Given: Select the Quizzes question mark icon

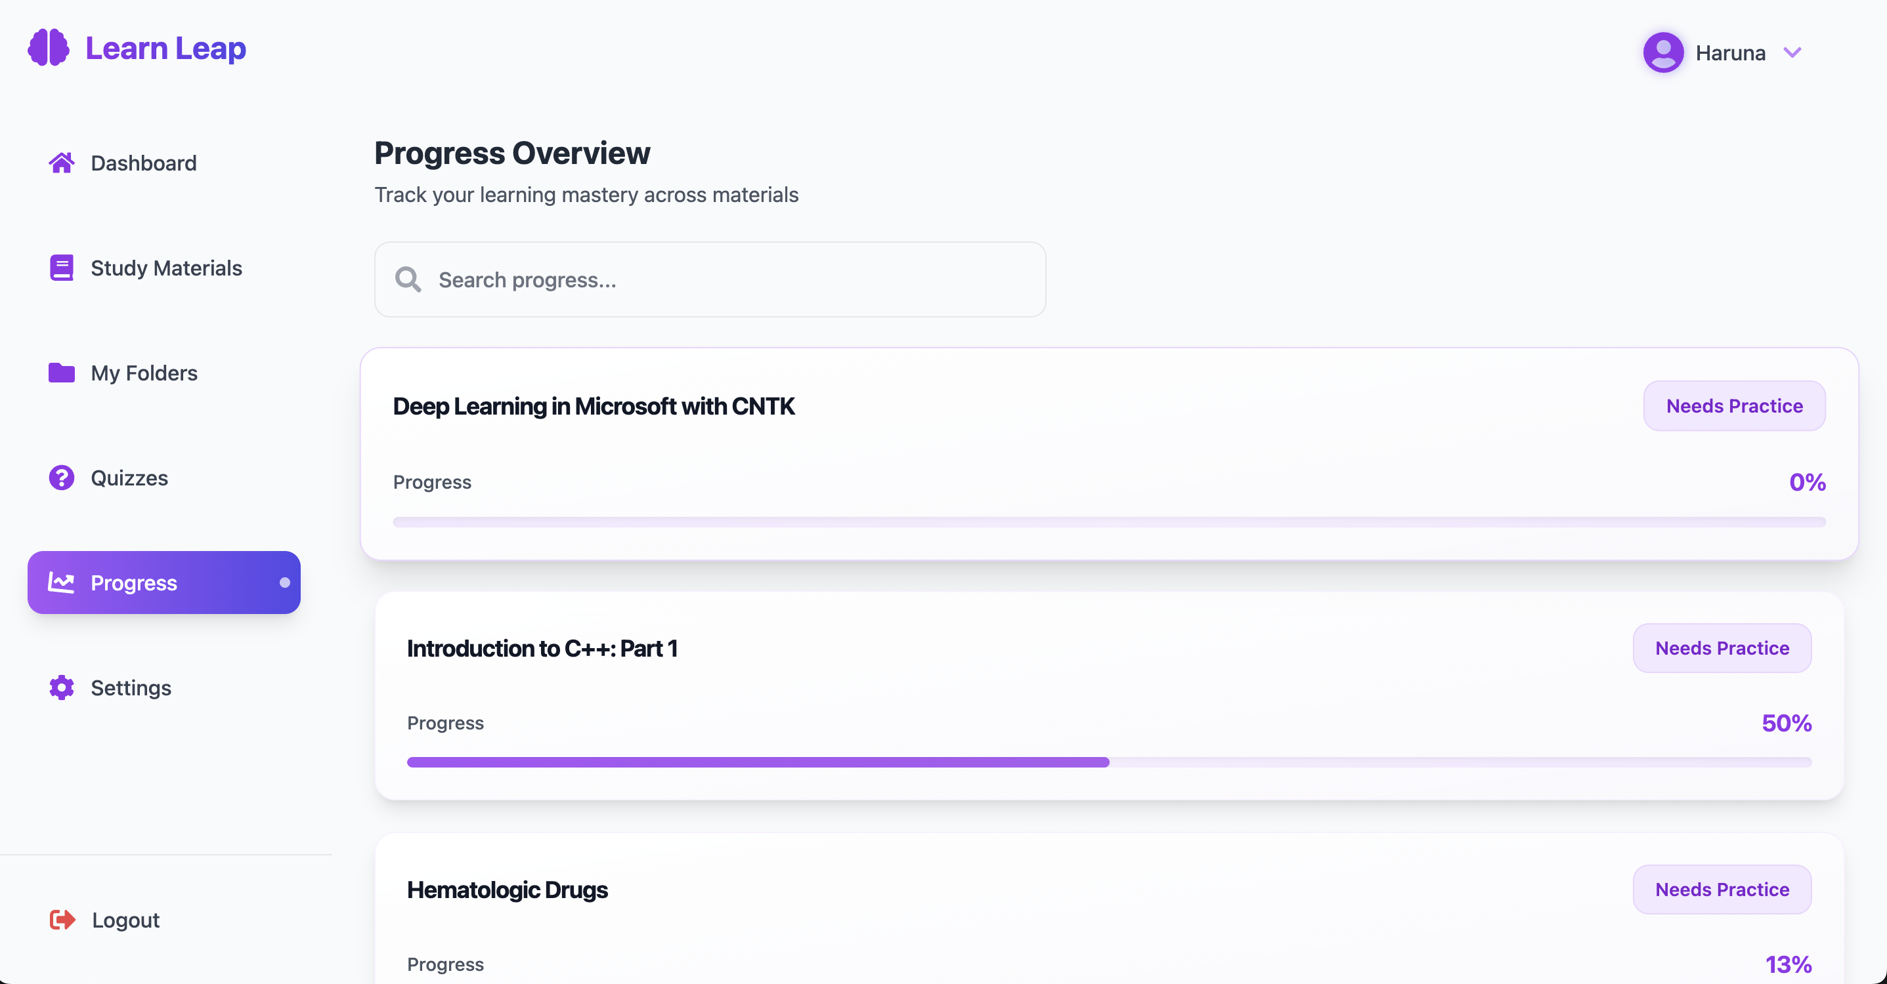Looking at the screenshot, I should point(62,478).
